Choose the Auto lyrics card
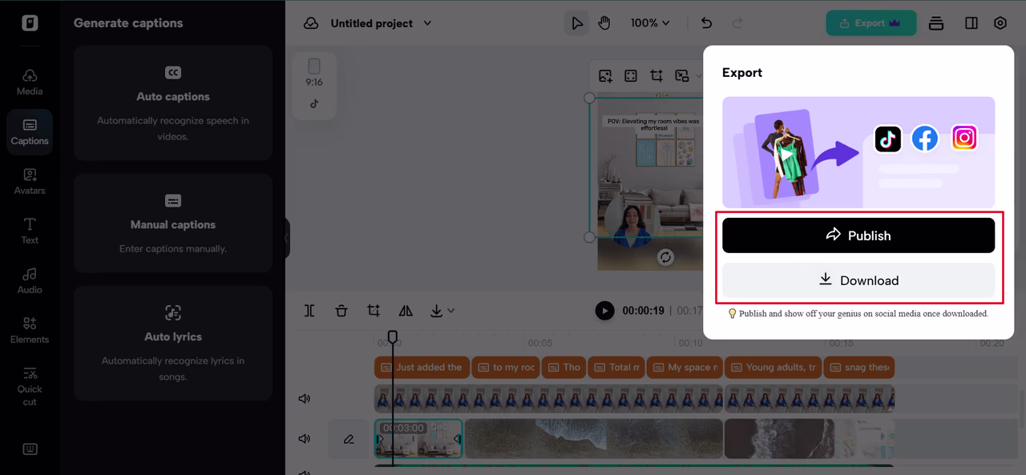Viewport: 1026px width, 475px height. point(173,344)
